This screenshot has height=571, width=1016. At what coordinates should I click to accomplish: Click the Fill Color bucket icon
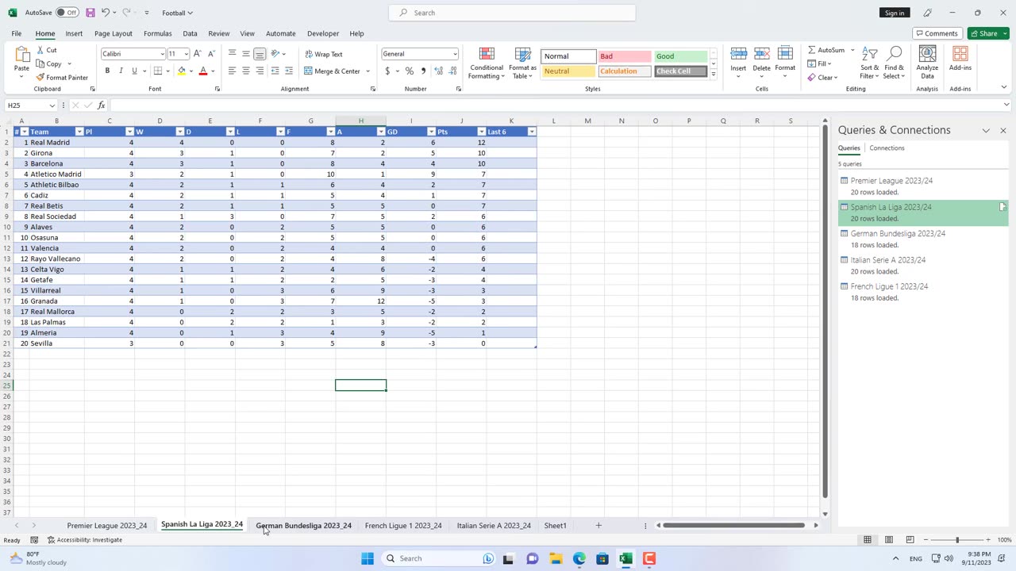point(182,71)
